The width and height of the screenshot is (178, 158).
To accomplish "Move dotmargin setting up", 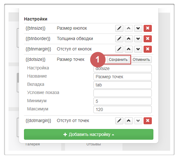I will pyautogui.click(x=129, y=121).
